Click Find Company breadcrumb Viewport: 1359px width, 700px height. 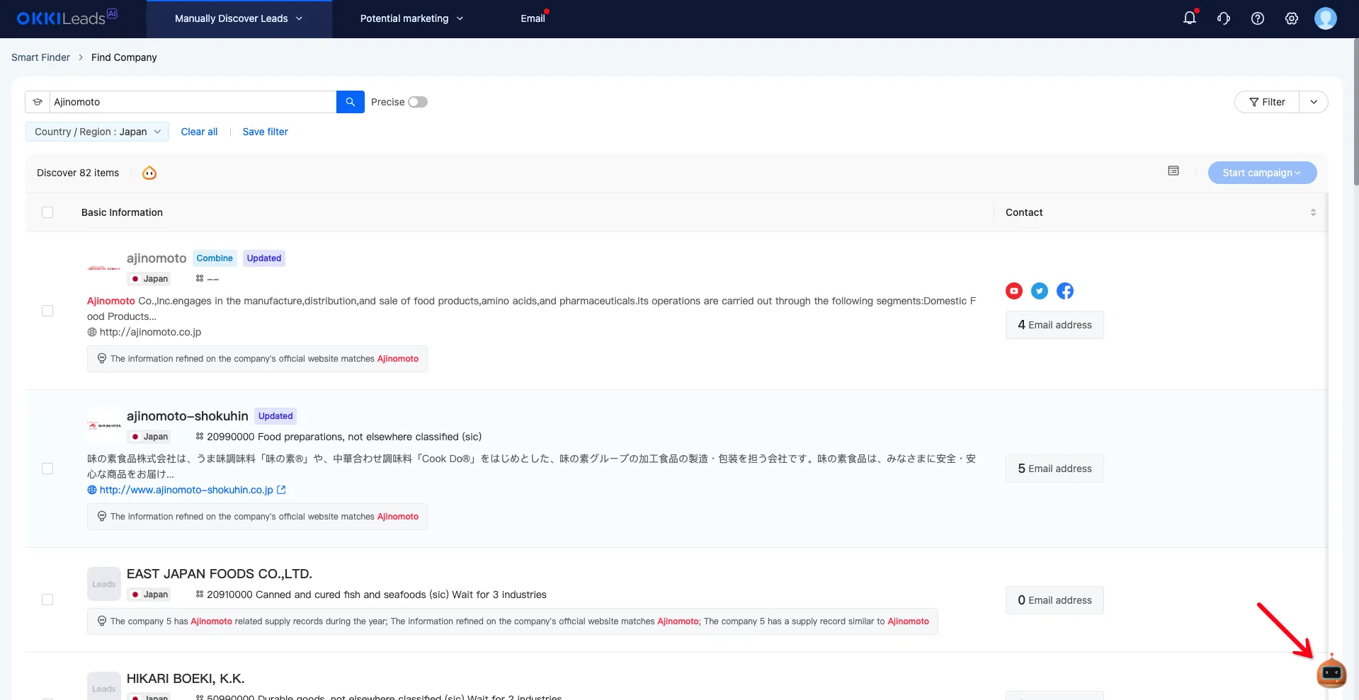[124, 57]
